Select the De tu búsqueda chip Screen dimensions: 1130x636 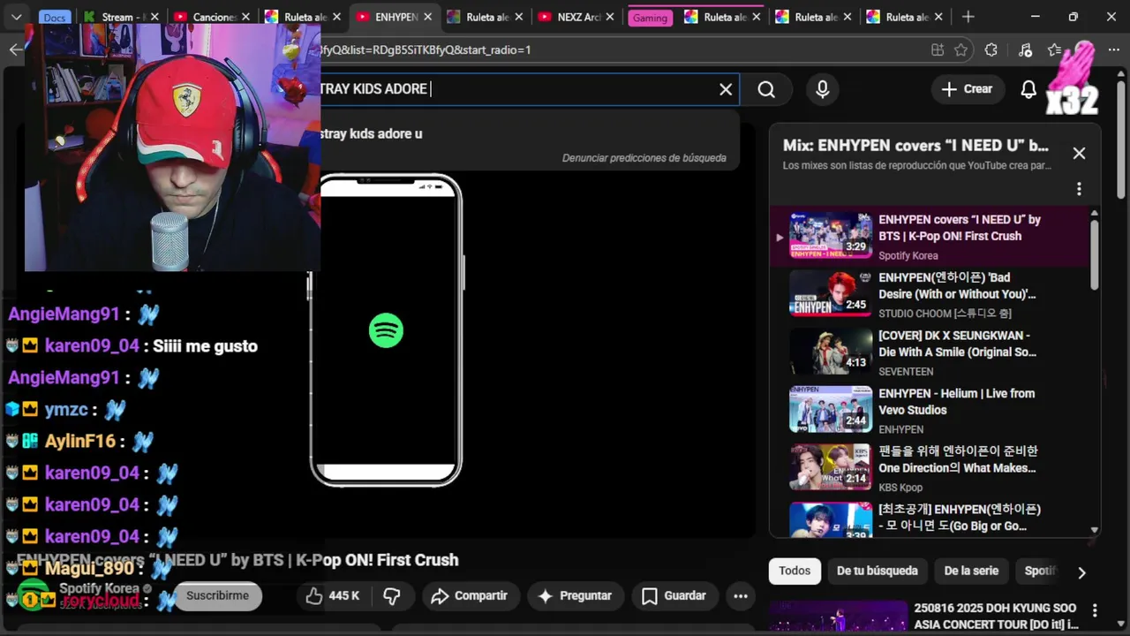pos(878,571)
